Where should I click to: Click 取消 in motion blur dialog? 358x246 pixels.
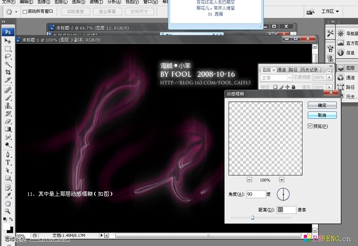322,115
